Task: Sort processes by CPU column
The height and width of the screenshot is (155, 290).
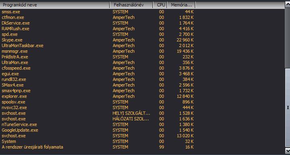Action: (x=160, y=5)
